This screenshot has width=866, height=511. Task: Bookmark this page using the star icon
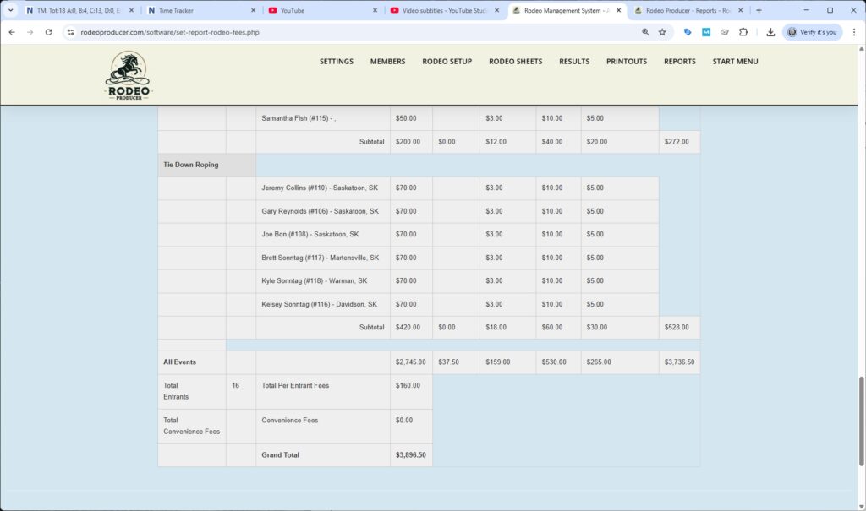(x=664, y=32)
